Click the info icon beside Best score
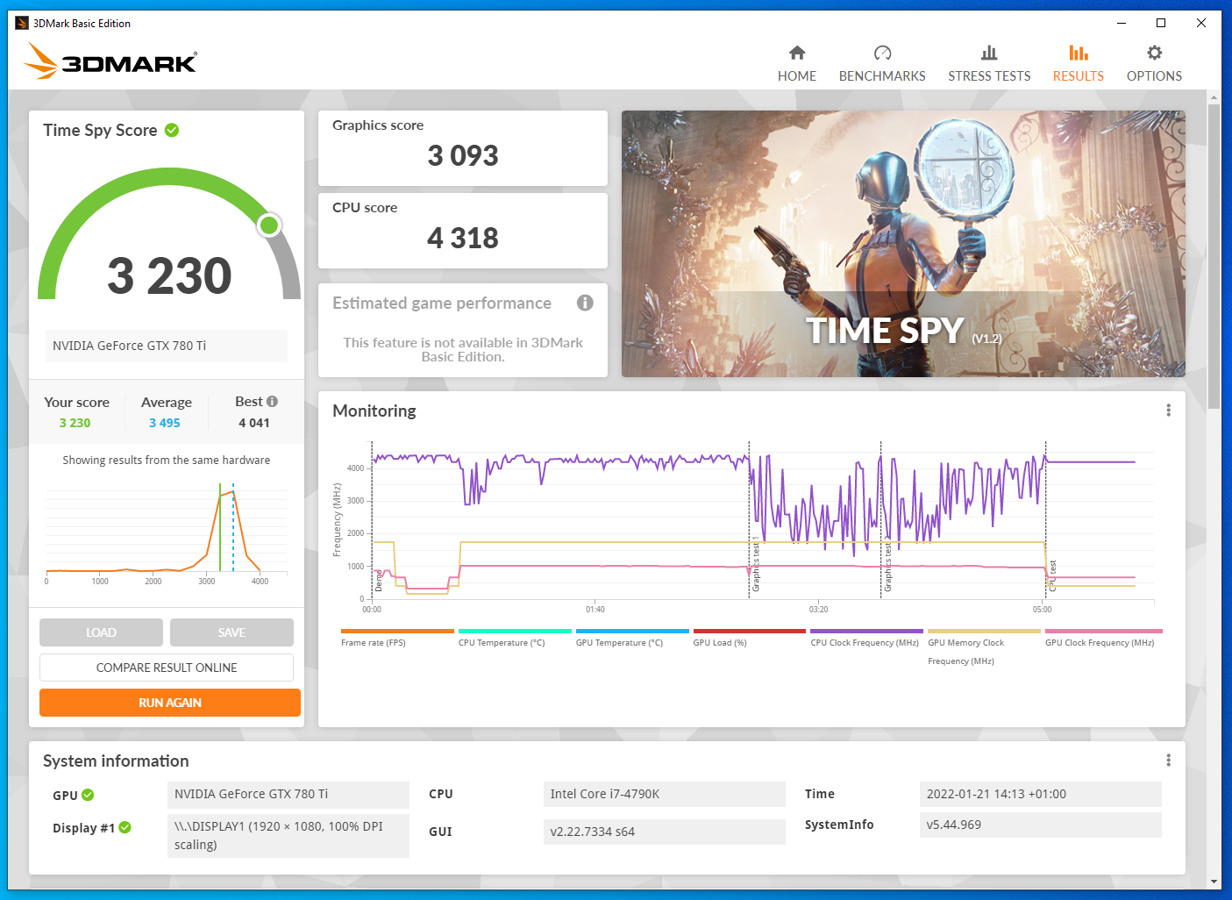The height and width of the screenshot is (900, 1232). pyautogui.click(x=272, y=401)
